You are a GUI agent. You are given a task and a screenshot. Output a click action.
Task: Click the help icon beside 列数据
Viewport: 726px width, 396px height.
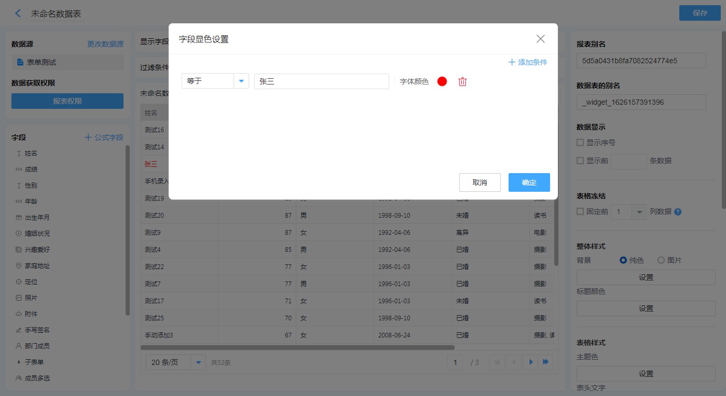pyautogui.click(x=678, y=212)
